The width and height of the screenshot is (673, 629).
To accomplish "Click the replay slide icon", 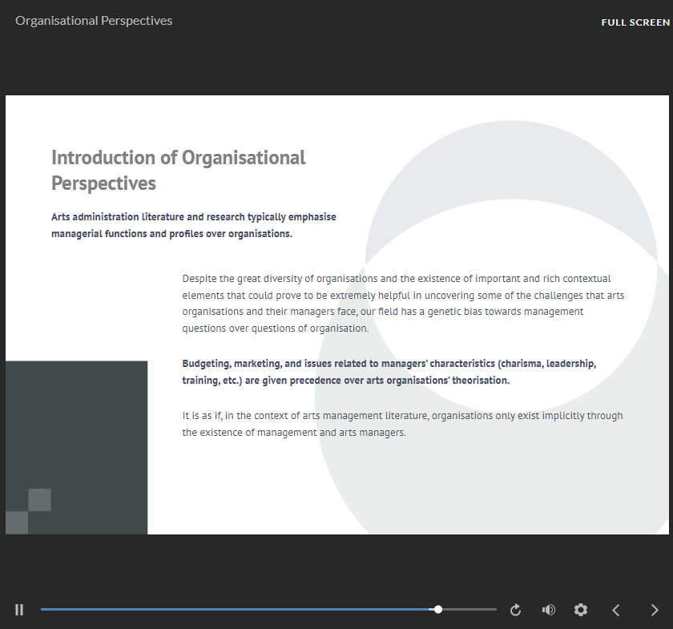I will pos(516,610).
